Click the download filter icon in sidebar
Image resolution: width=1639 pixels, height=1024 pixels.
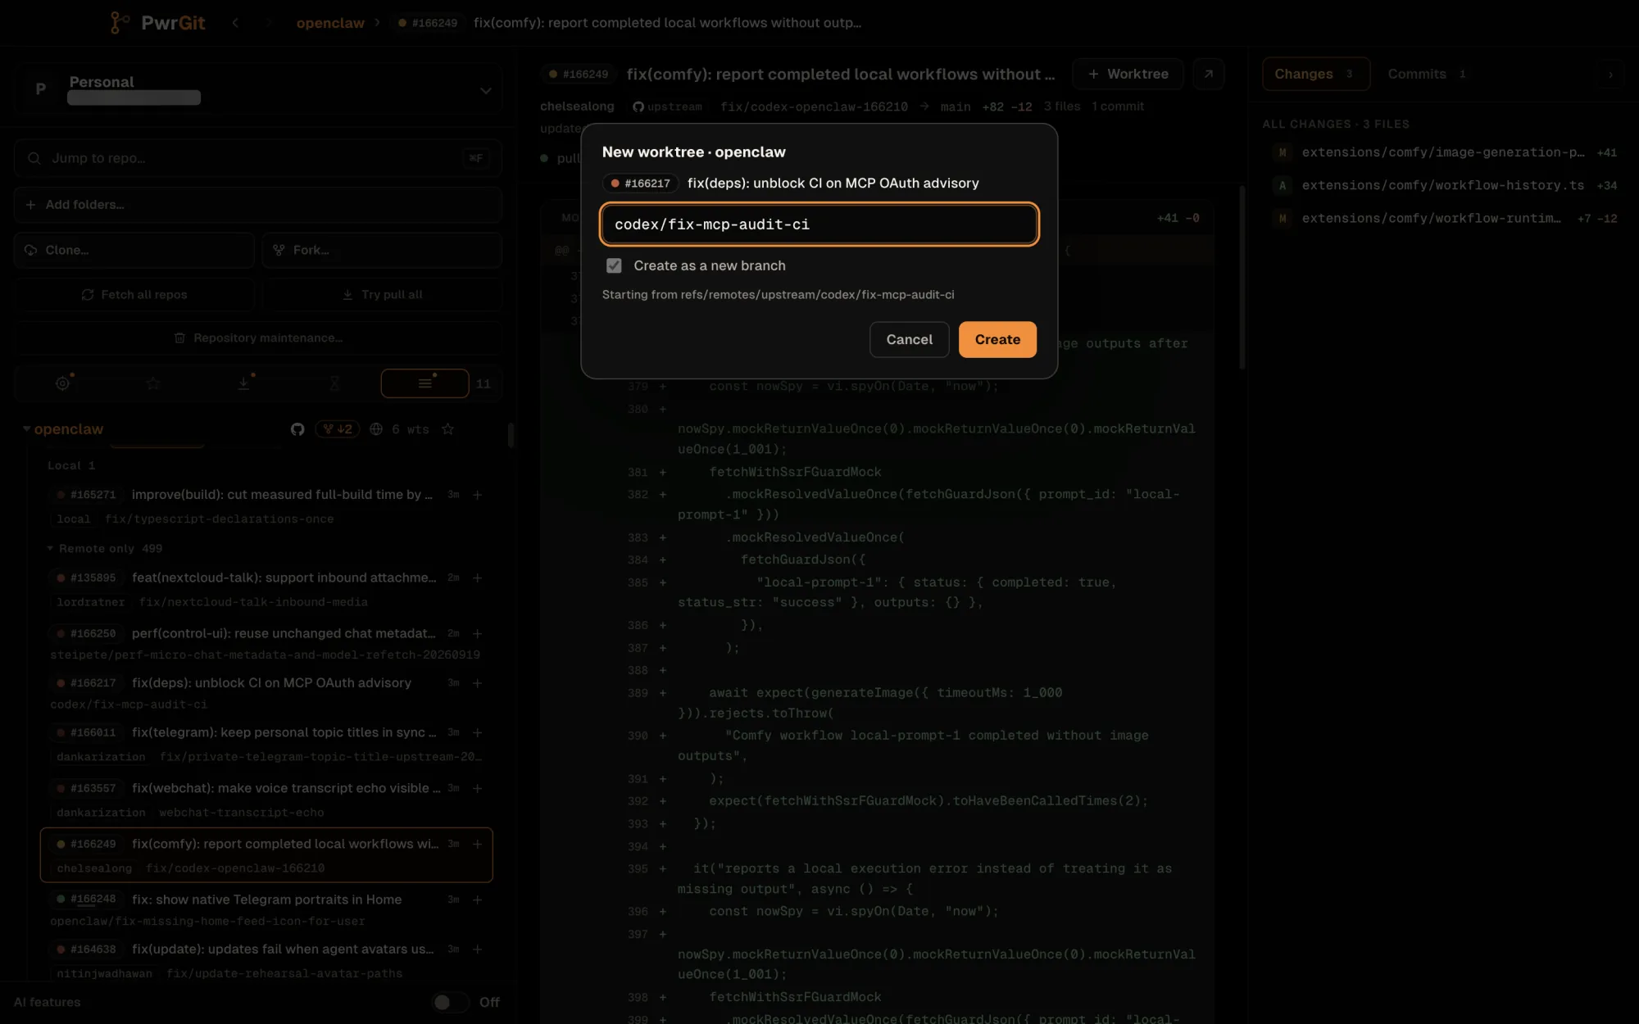(243, 383)
